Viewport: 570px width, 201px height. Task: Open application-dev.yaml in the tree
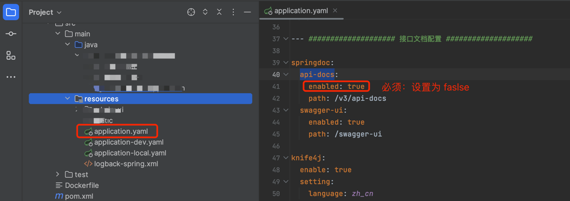[124, 142]
